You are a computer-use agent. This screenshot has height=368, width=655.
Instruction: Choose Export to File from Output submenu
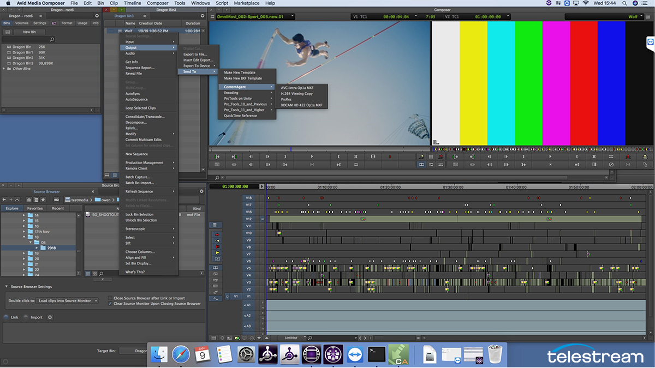pyautogui.click(x=195, y=54)
